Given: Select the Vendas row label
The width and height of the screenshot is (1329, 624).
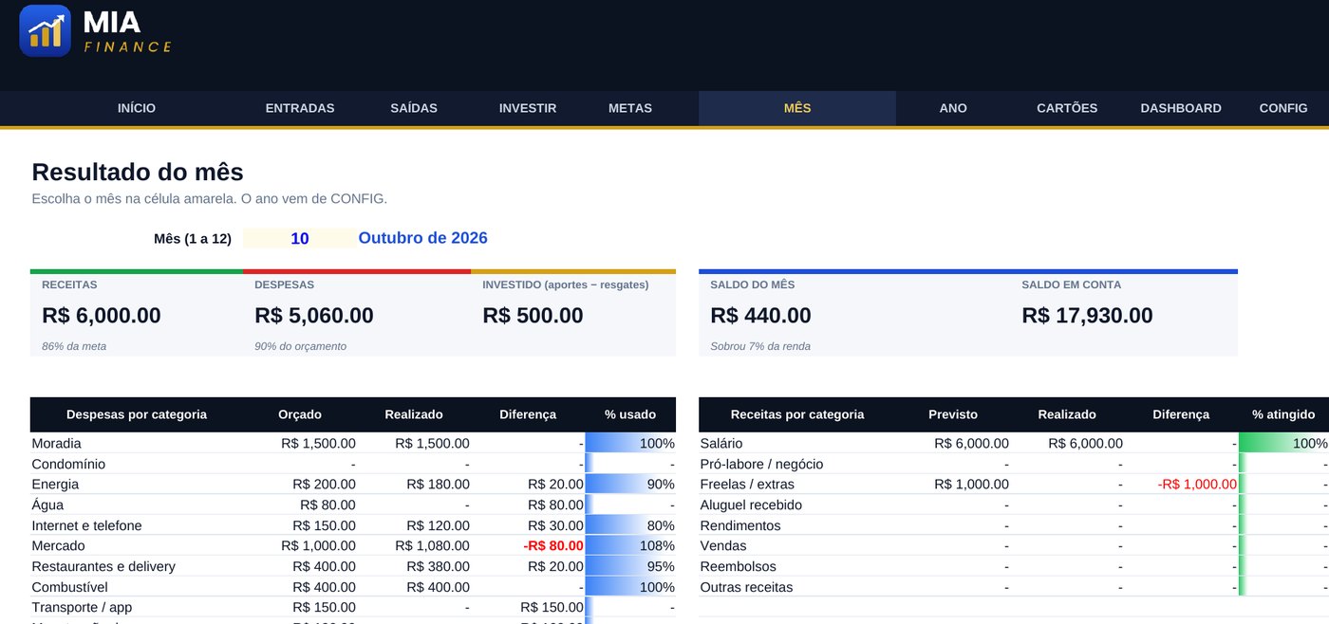Looking at the screenshot, I should pyautogui.click(x=723, y=545).
